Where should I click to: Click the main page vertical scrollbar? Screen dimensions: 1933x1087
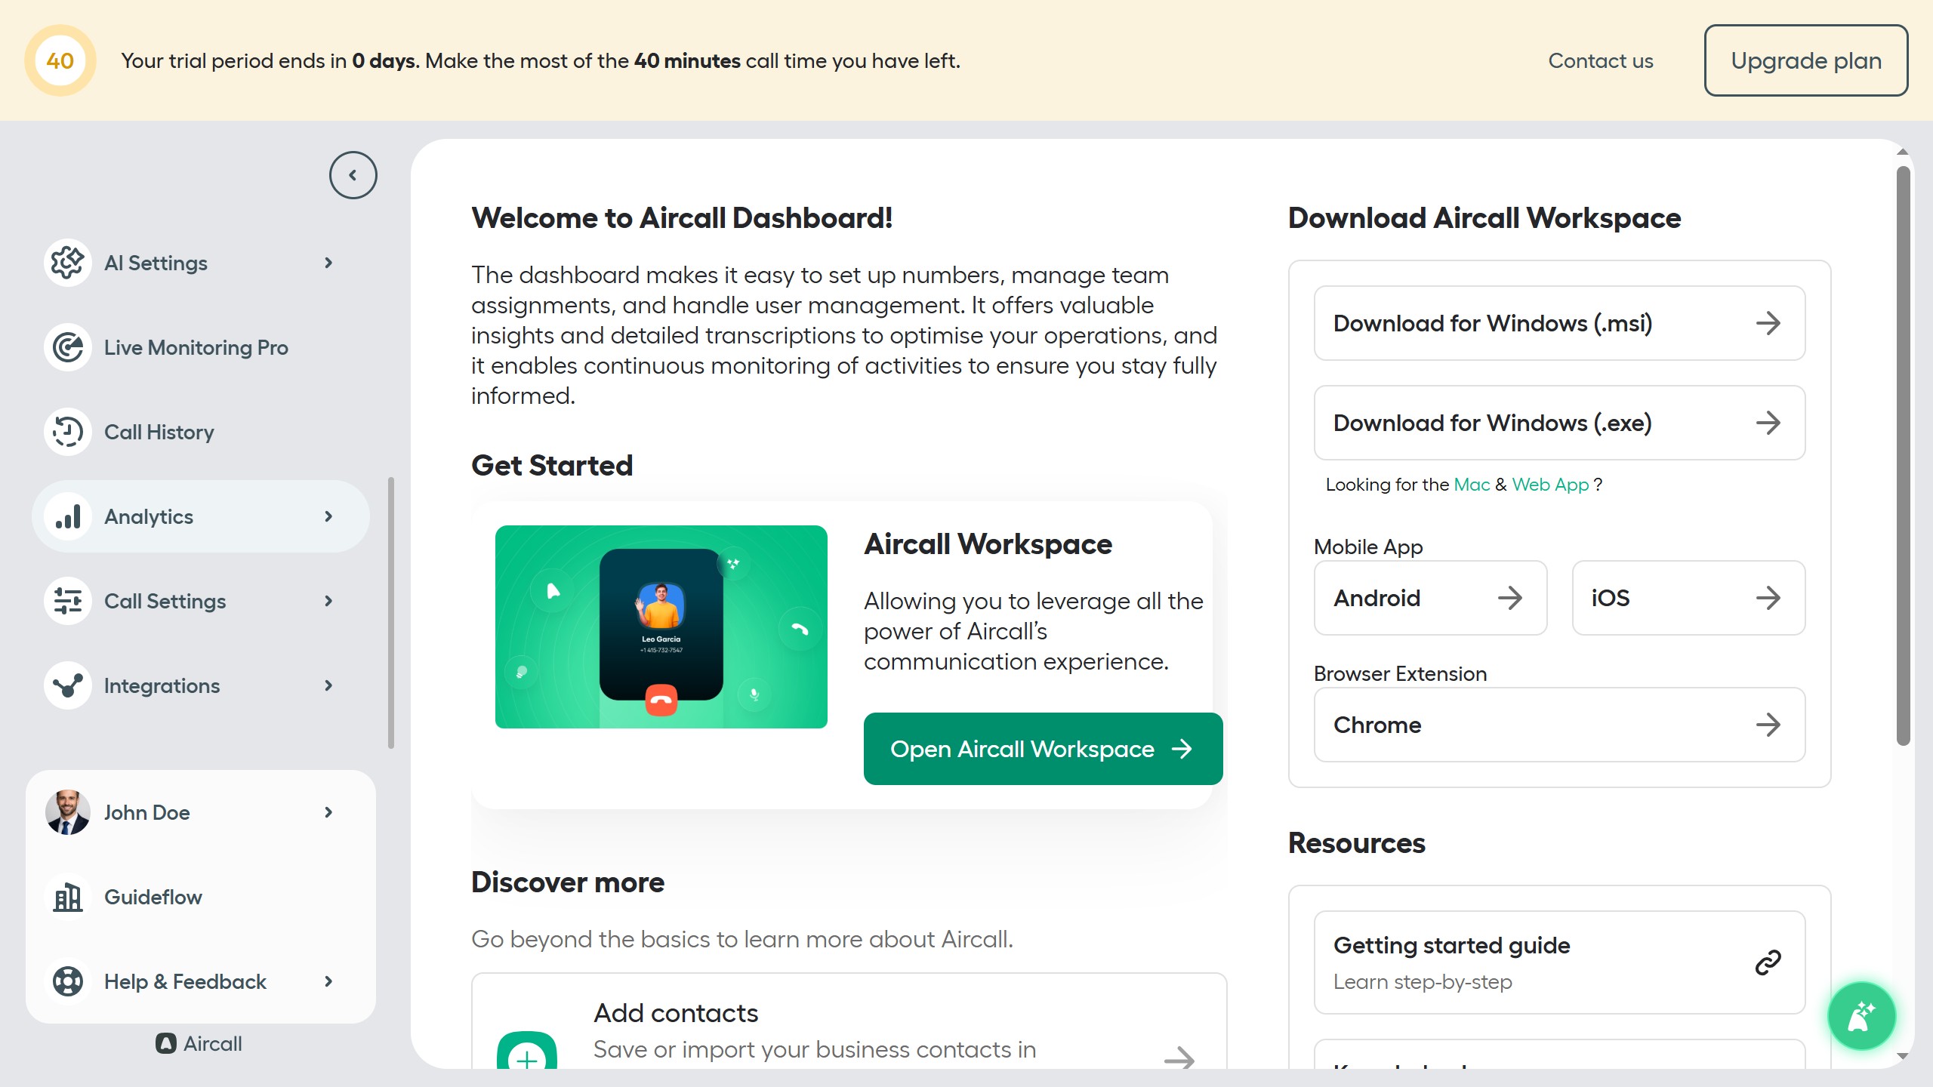tap(1903, 455)
